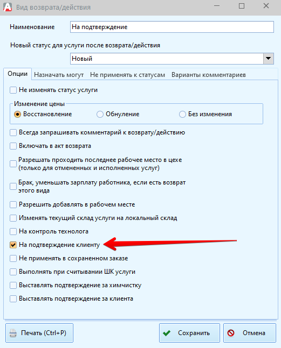Check Включать в акт возврата

pyautogui.click(x=13, y=146)
